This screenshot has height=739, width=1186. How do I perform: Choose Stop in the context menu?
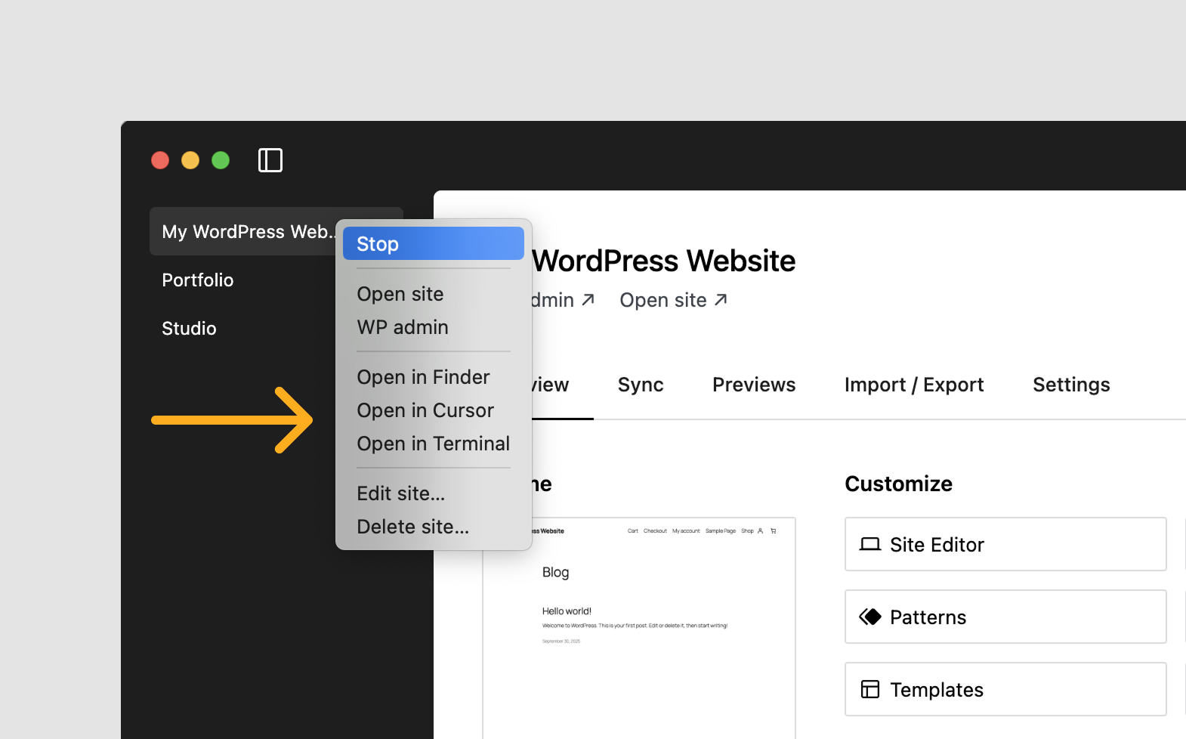pyautogui.click(x=434, y=243)
